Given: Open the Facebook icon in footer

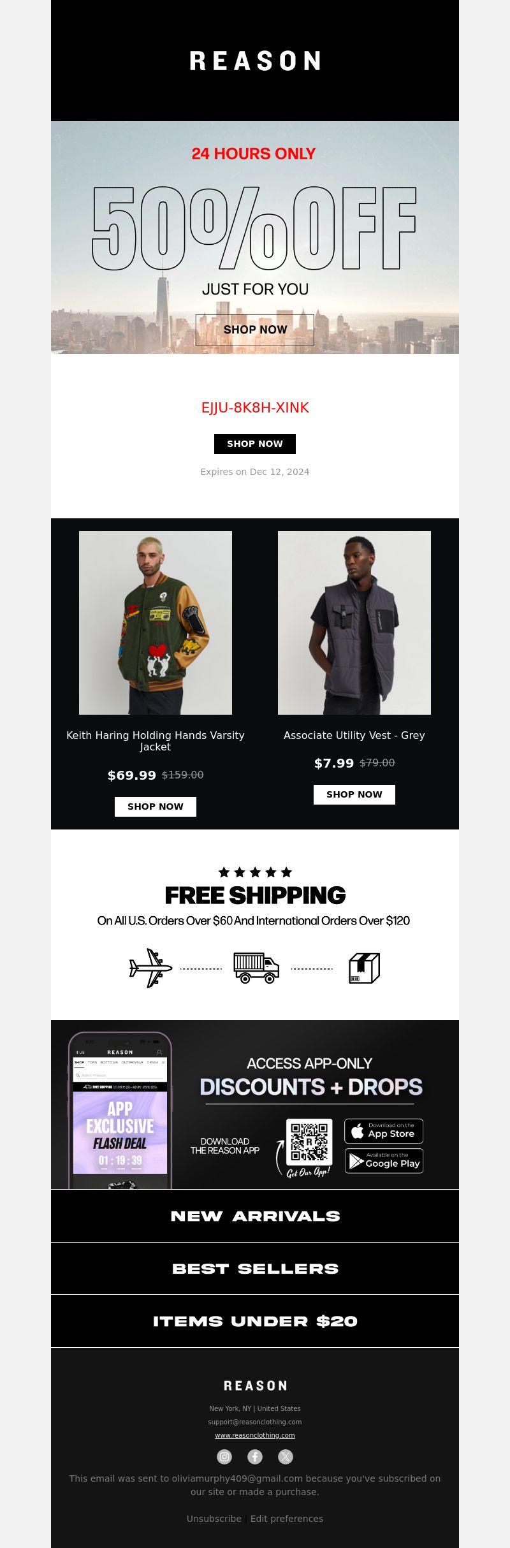Looking at the screenshot, I should pyautogui.click(x=255, y=1456).
